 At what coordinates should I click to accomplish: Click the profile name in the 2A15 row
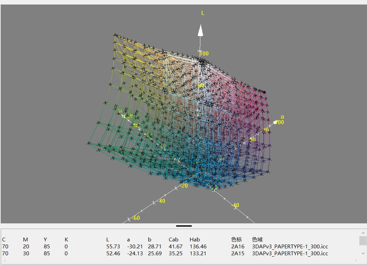coord(290,254)
